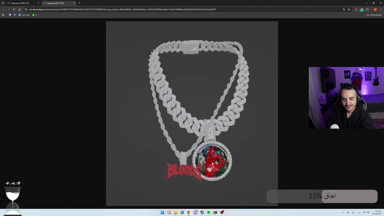Viewport: 384px width, 216px height.
Task: Open the green K bookmark
Action: [34, 15]
